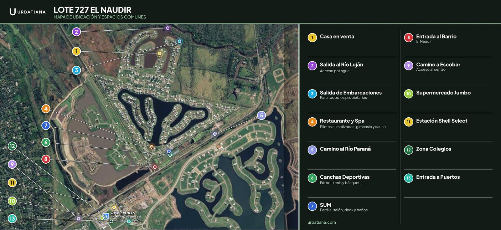Click legend badge 10 beside Supermercado Jumbo
This screenshot has width=501, height=230.
pos(408,94)
